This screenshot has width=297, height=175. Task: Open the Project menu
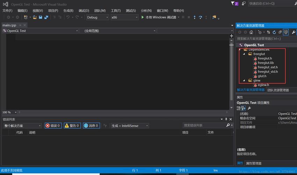[53, 10]
